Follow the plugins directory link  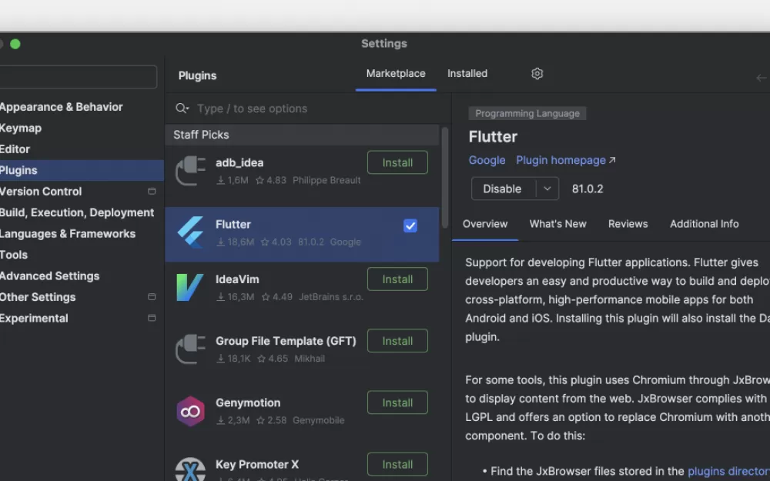728,472
